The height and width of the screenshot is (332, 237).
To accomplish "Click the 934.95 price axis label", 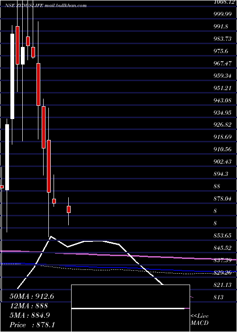I will 223,112.
